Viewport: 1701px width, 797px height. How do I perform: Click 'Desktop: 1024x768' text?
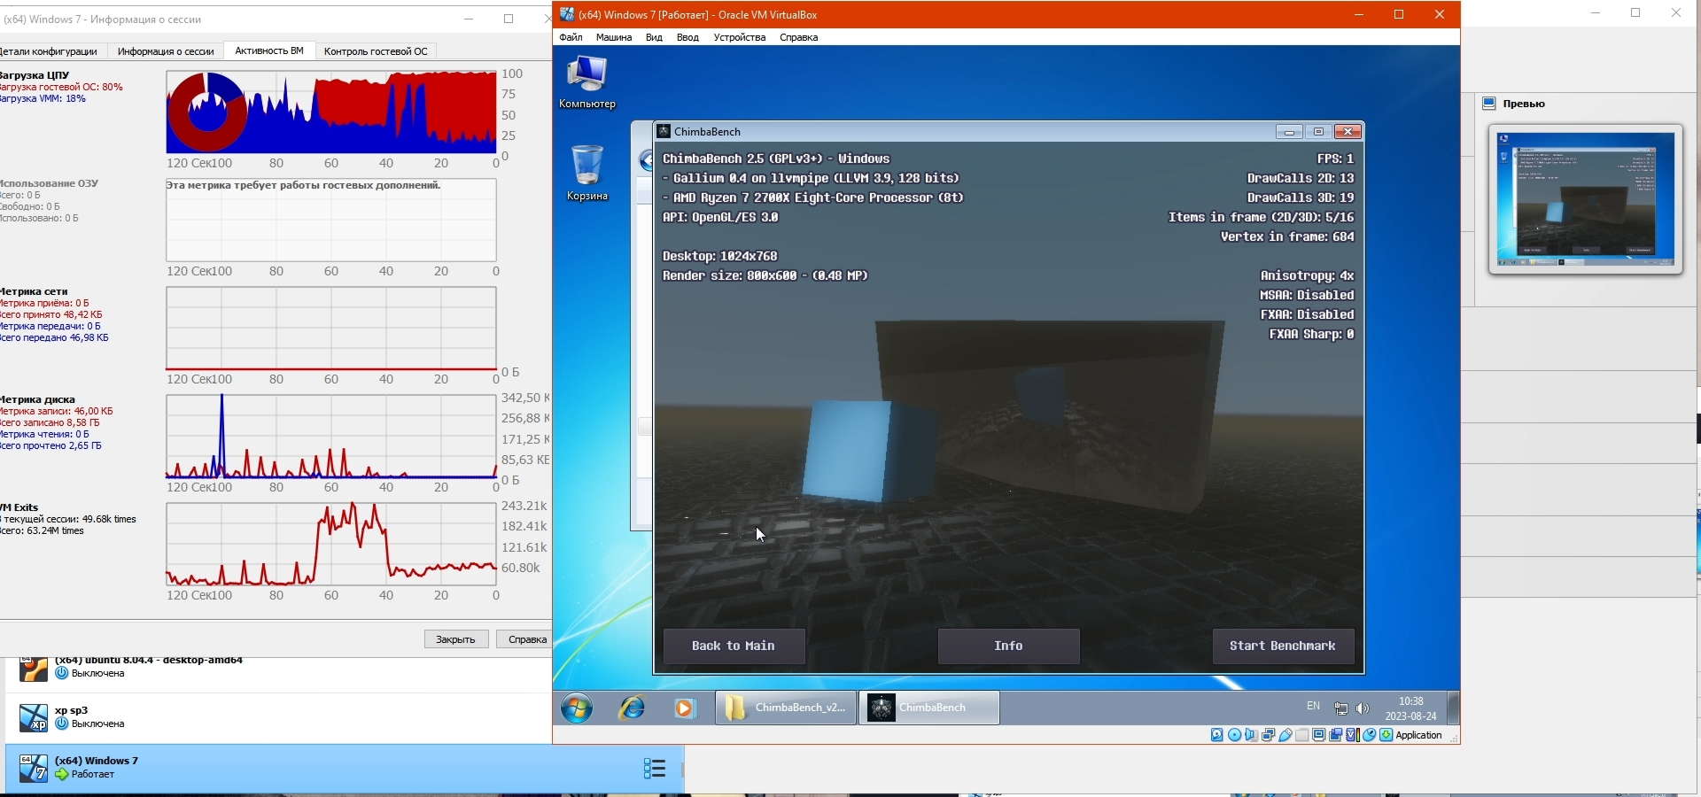pos(719,257)
